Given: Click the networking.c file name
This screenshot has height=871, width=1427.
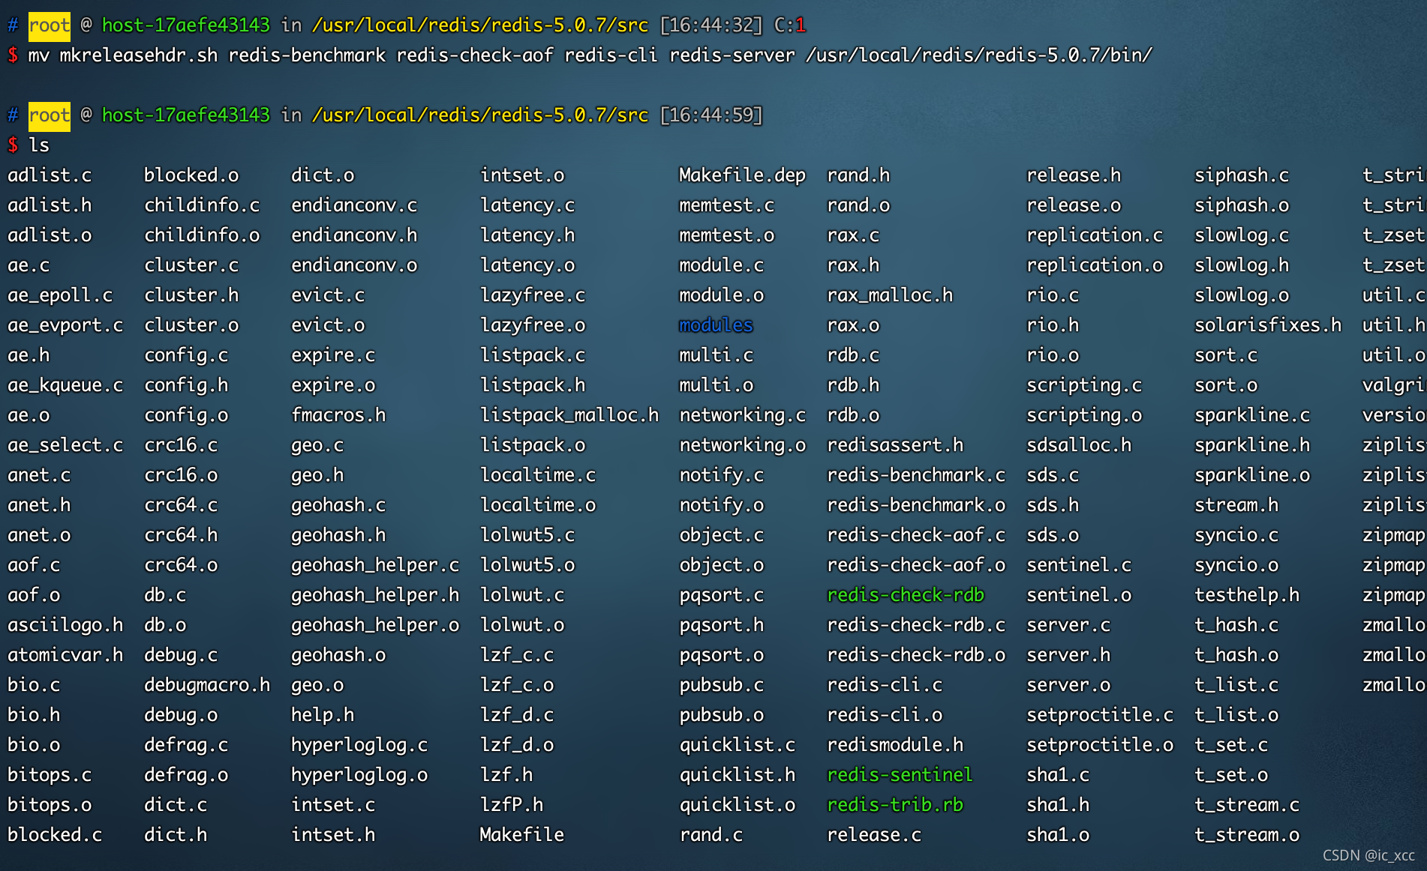Looking at the screenshot, I should (742, 415).
